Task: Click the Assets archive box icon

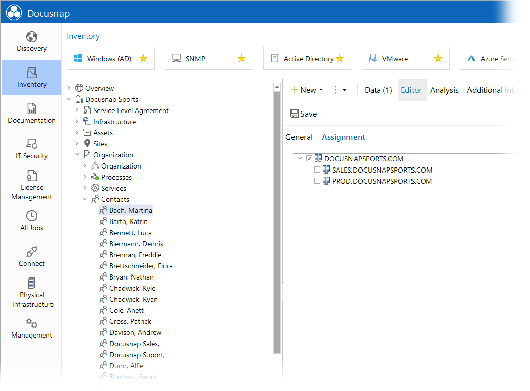Action: [x=87, y=132]
